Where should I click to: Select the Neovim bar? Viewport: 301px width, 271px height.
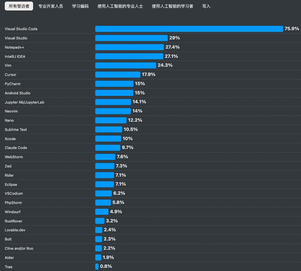(x=113, y=111)
